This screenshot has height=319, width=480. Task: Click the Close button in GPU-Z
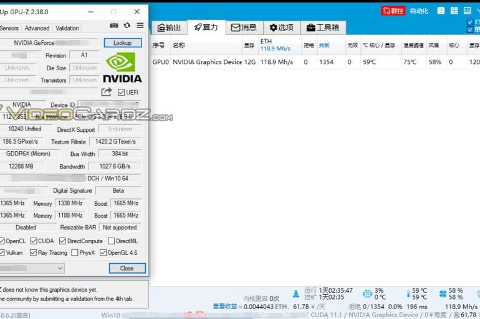pyautogui.click(x=127, y=269)
